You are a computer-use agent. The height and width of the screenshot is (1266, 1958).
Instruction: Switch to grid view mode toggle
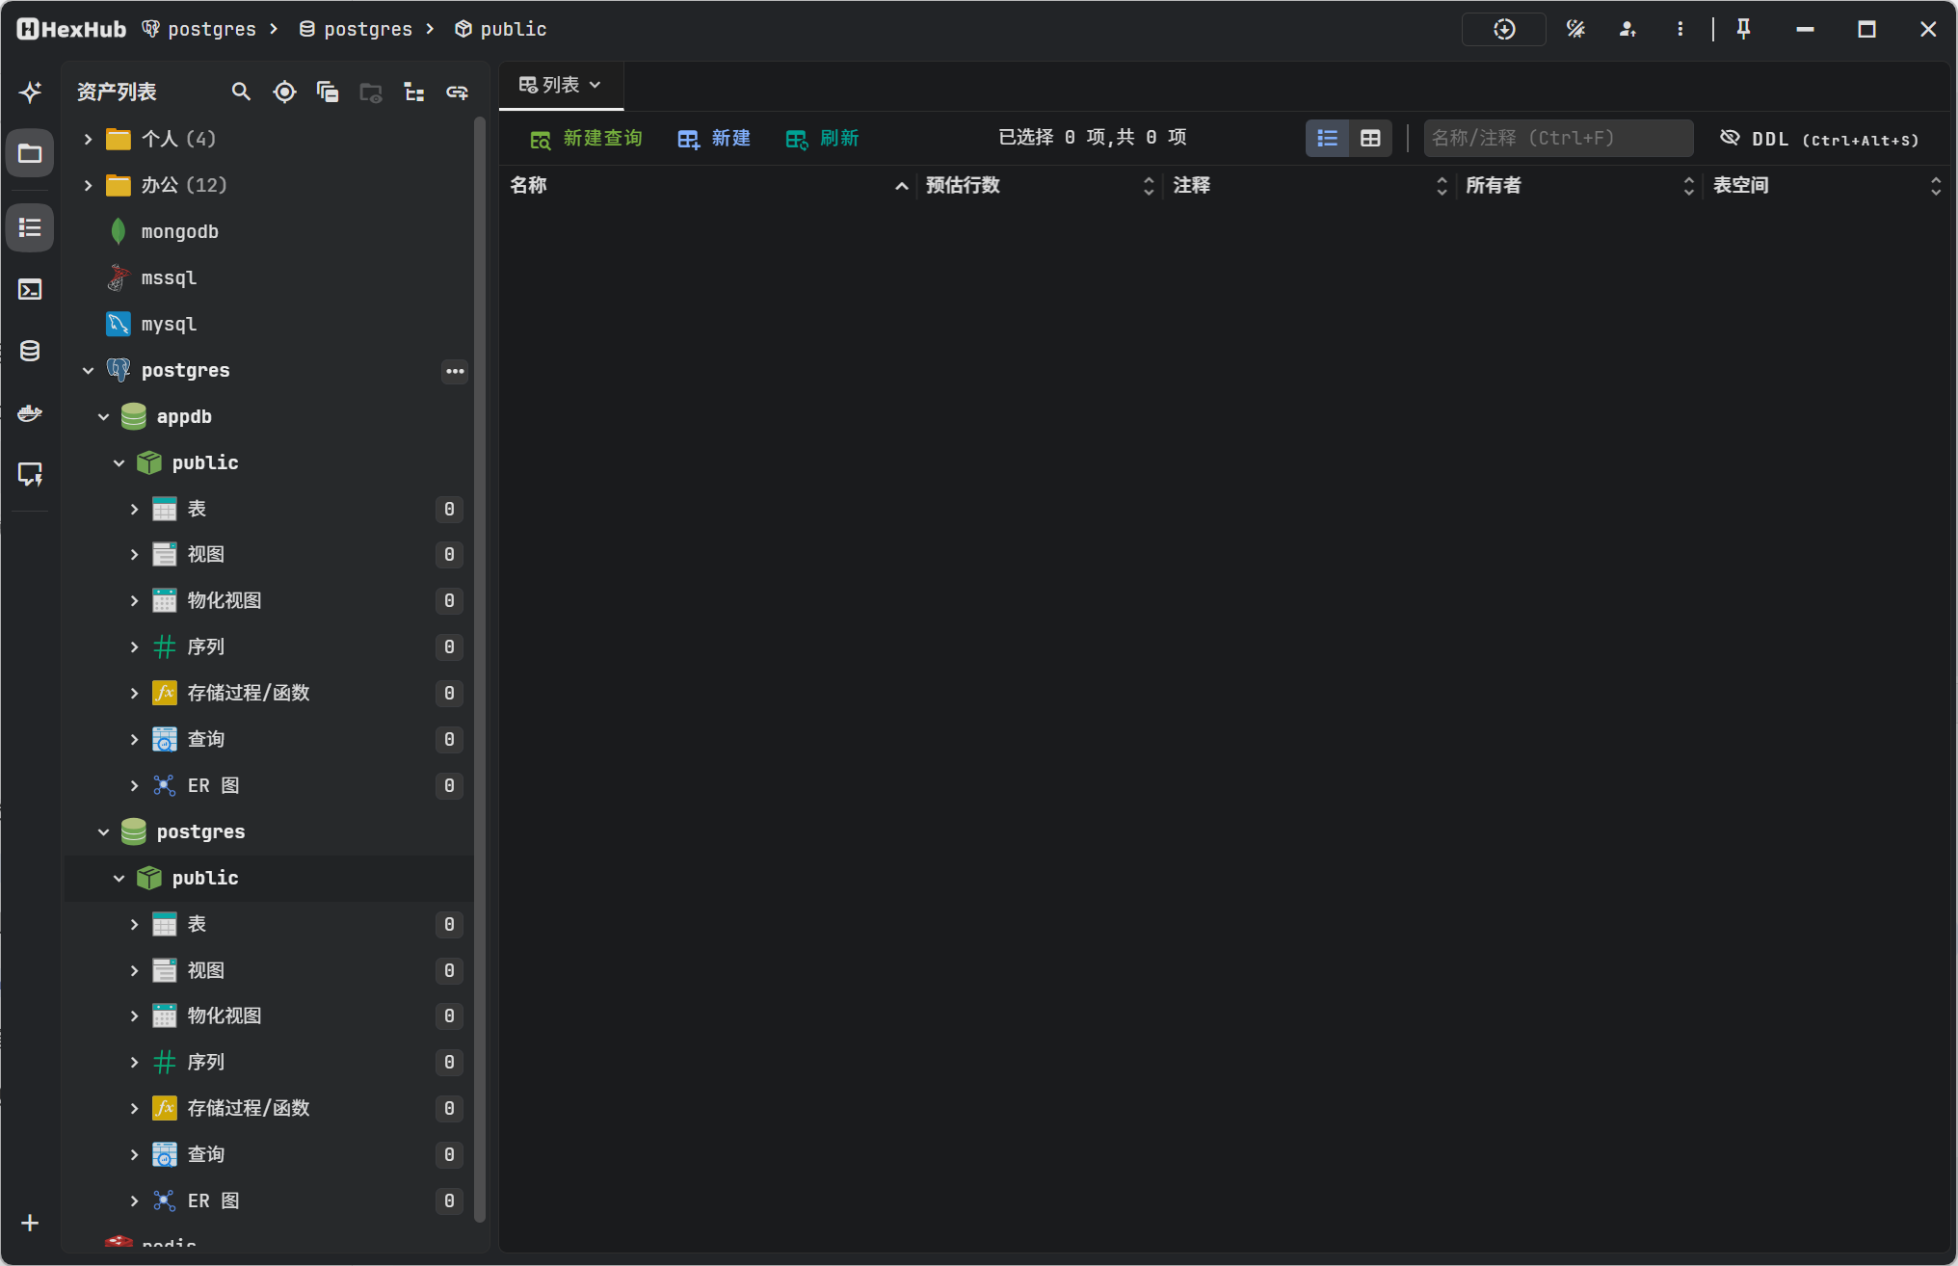point(1369,138)
